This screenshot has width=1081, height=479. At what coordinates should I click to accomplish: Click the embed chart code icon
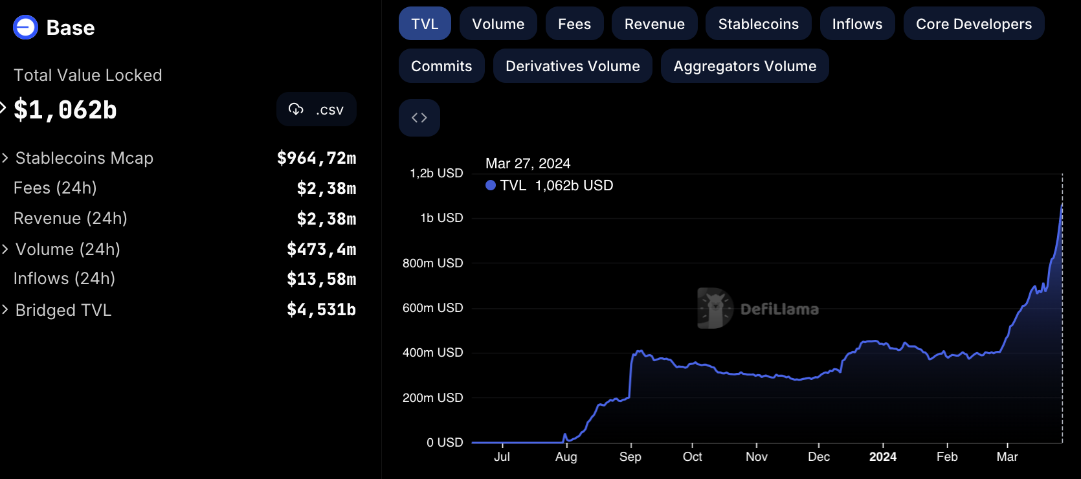click(419, 118)
